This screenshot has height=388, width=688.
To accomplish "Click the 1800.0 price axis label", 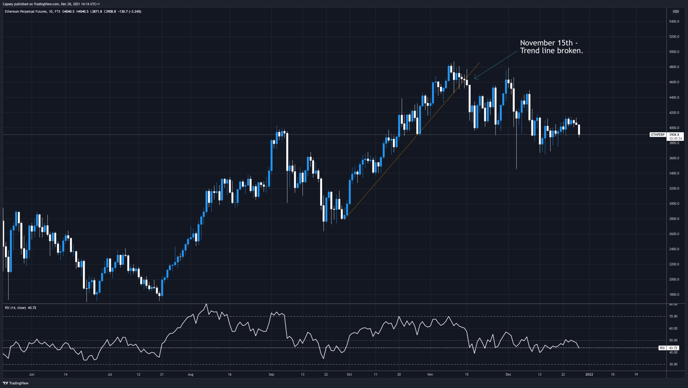I will [x=674, y=295].
